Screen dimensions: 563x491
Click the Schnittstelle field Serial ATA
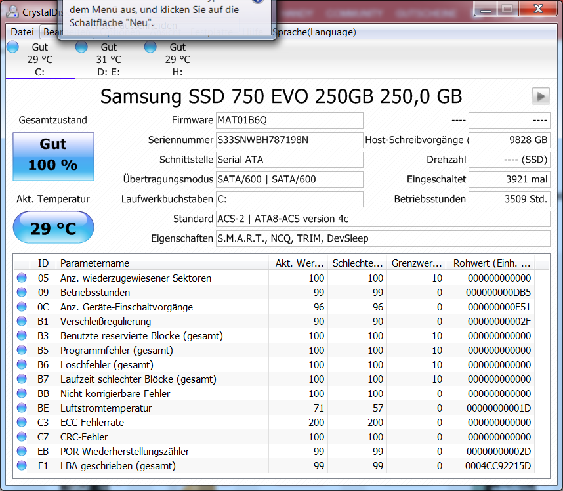(289, 160)
